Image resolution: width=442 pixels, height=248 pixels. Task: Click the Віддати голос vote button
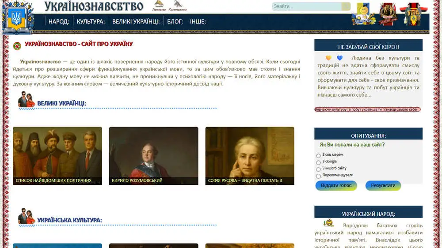[336, 185]
